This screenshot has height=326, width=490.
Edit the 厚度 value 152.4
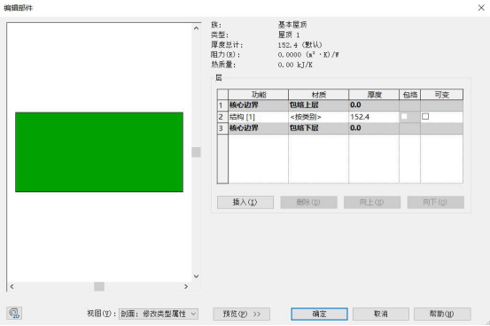[374, 117]
